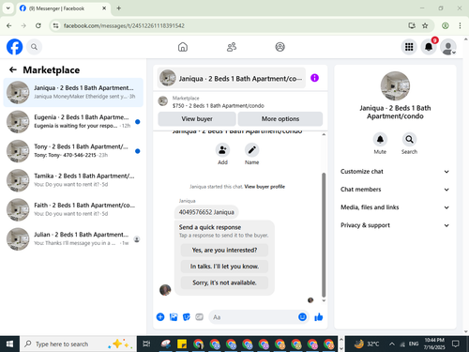469x352 pixels.
Task: Open the notifications bell with badge
Action: 429,47
